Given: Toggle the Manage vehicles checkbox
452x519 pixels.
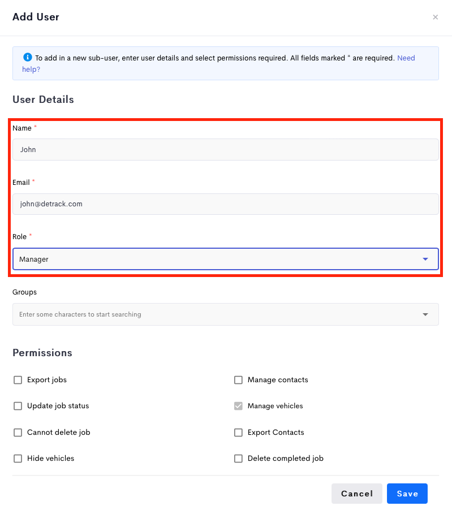Looking at the screenshot, I should (238, 406).
